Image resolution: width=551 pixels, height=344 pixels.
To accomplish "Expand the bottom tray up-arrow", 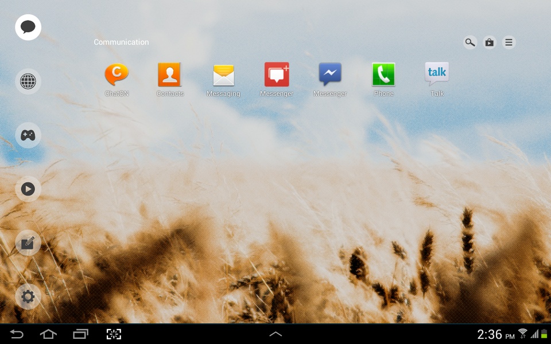I will pos(275,334).
